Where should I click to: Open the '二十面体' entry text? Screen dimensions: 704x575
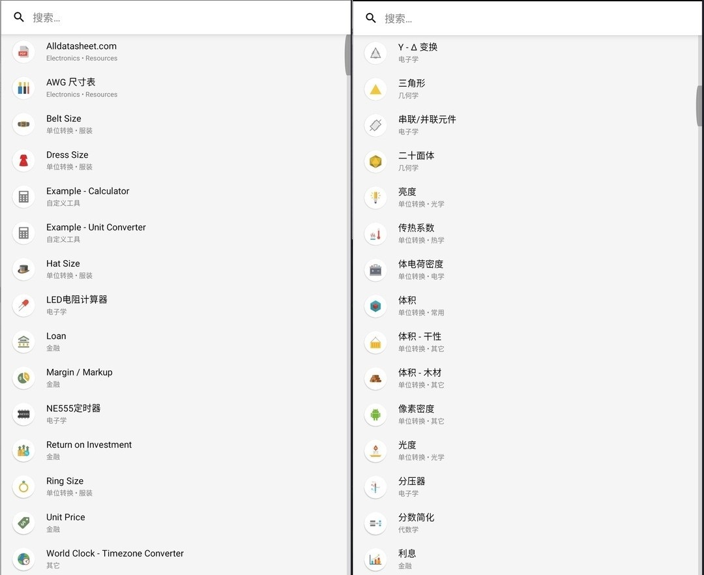(416, 156)
